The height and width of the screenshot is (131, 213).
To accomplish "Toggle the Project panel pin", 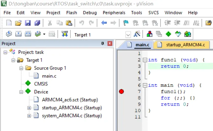I will click(x=102, y=43).
